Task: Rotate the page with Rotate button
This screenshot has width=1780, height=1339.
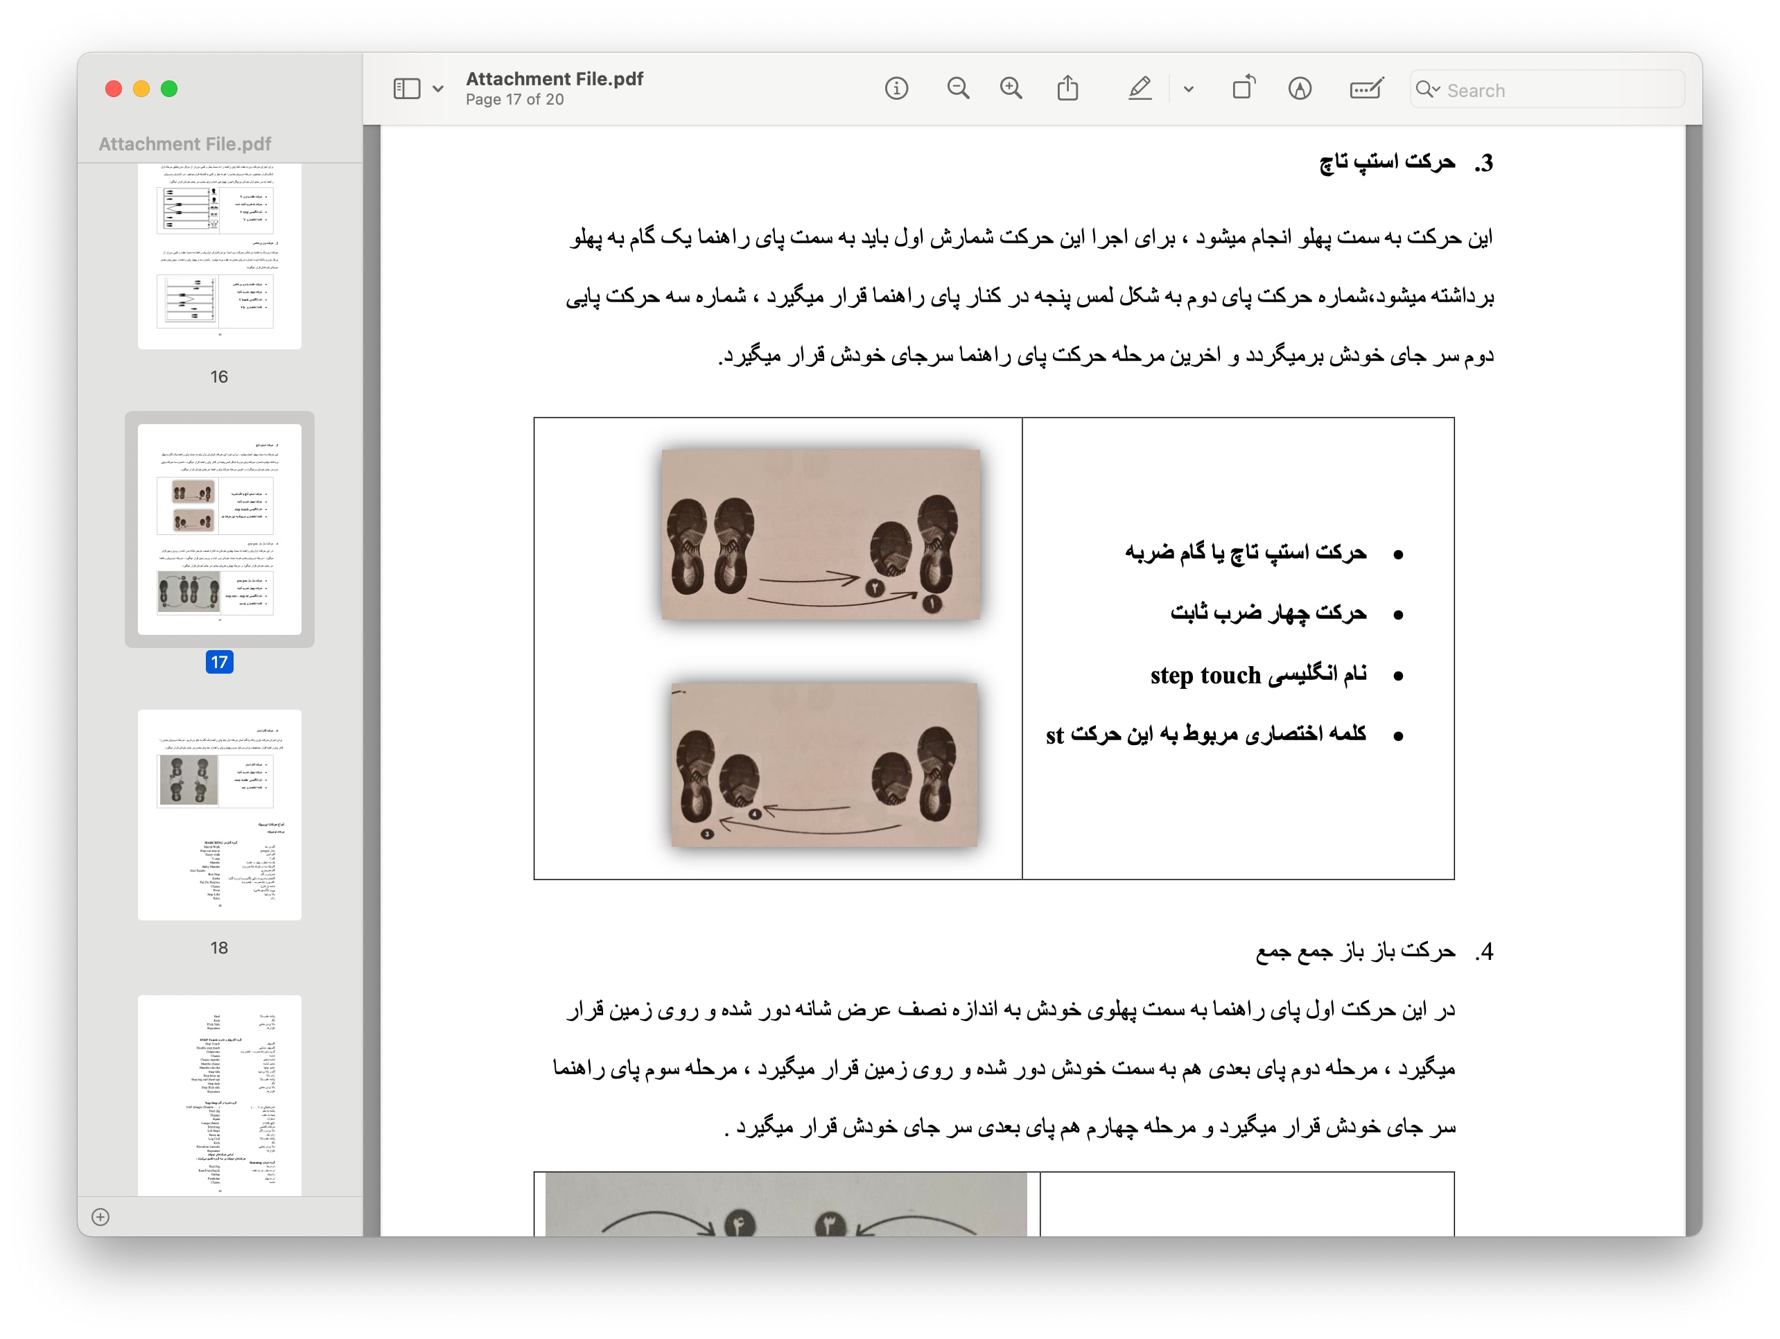Action: (1244, 87)
